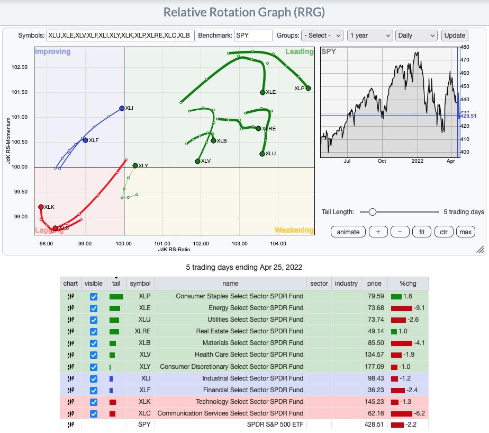Toggle XLI visibility checkbox
This screenshot has width=489, height=433.
(94, 378)
